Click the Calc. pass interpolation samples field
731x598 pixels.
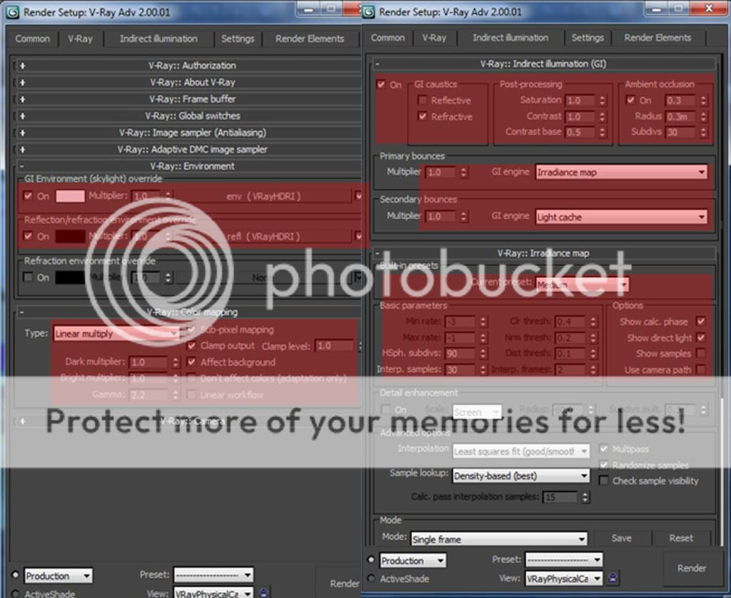[561, 497]
